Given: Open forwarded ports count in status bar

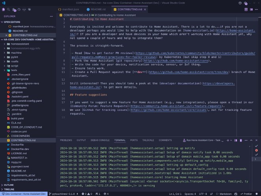Looking at the screenshot, I should (x=106, y=194).
